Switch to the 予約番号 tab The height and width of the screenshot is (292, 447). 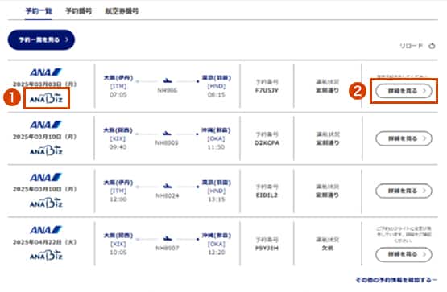(x=79, y=11)
